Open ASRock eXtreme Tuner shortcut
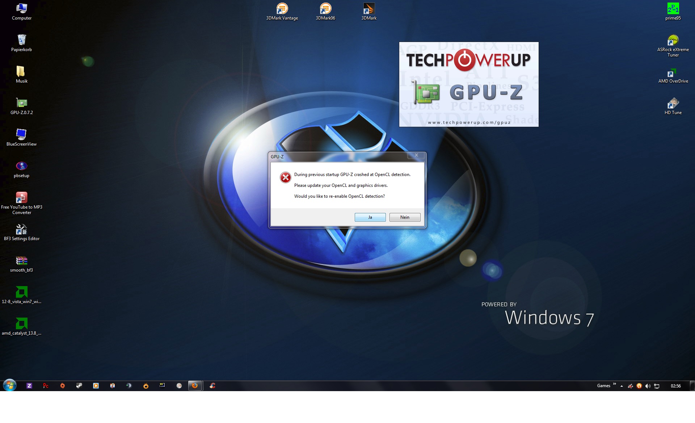Image resolution: width=695 pixels, height=423 pixels. (673, 41)
